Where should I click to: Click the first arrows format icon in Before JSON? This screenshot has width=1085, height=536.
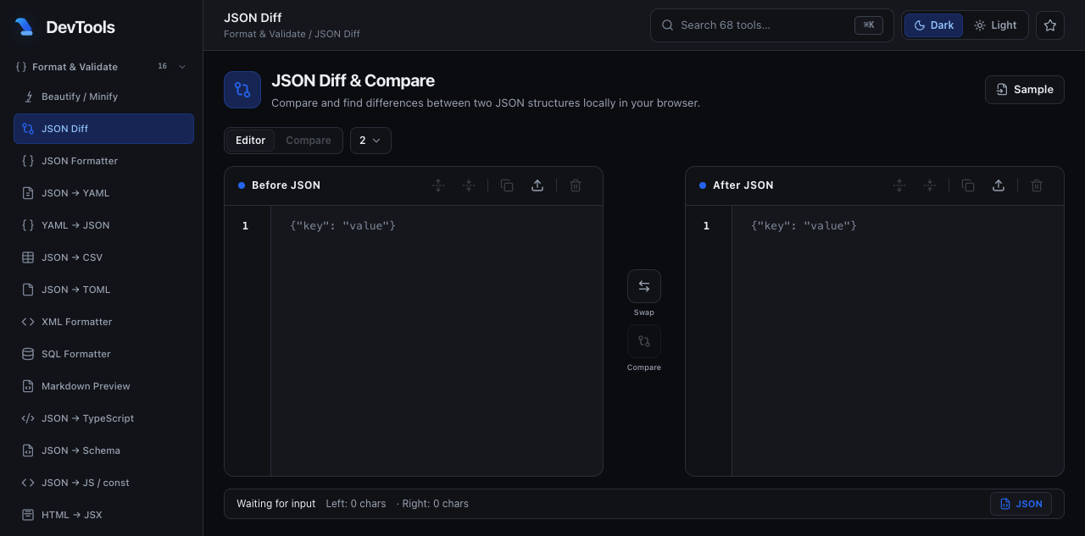click(438, 185)
